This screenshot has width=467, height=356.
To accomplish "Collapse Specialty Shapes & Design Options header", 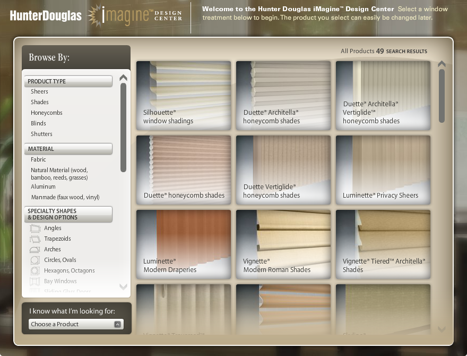I will click(68, 214).
